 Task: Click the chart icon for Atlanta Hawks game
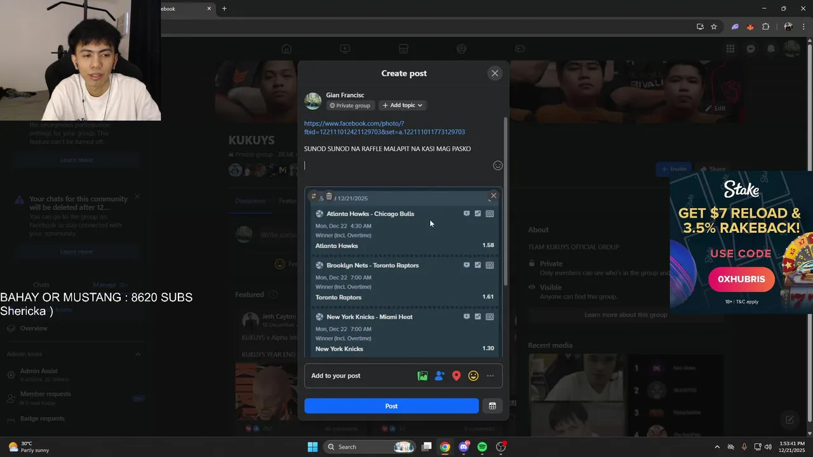click(478, 214)
